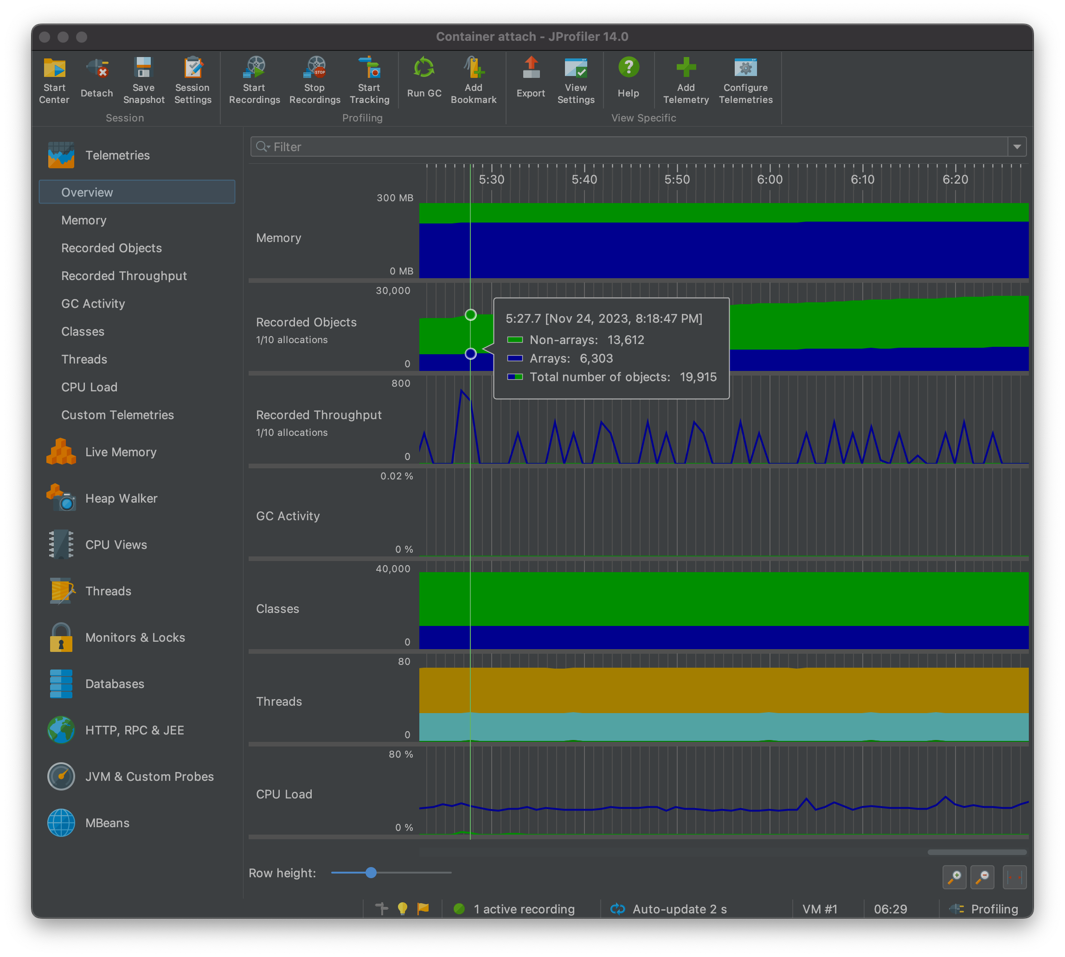Click the Detach session icon
1065x957 pixels.
(97, 69)
